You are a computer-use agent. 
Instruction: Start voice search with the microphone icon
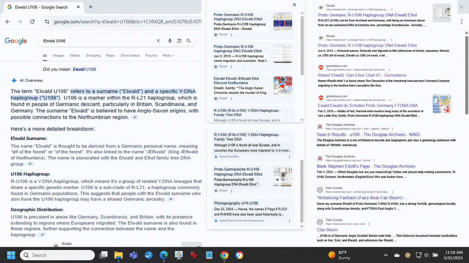click(x=170, y=41)
